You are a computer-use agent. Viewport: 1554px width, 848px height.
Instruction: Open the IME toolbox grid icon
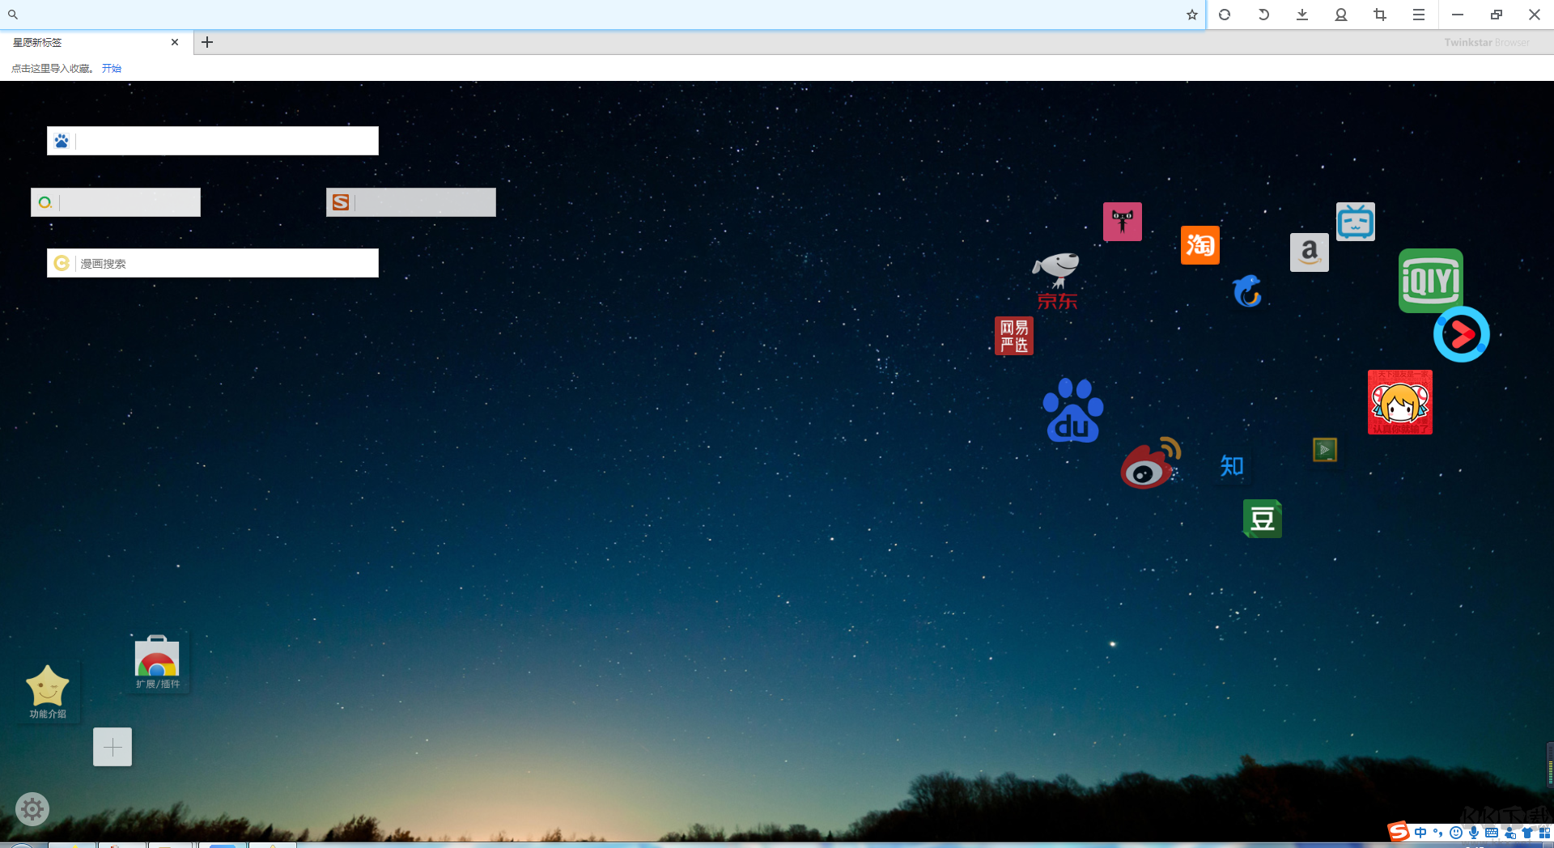click(x=1545, y=833)
